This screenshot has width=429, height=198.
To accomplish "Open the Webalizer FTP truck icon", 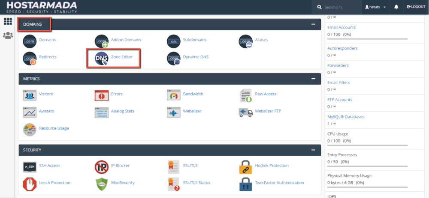I will pyautogui.click(x=245, y=112).
